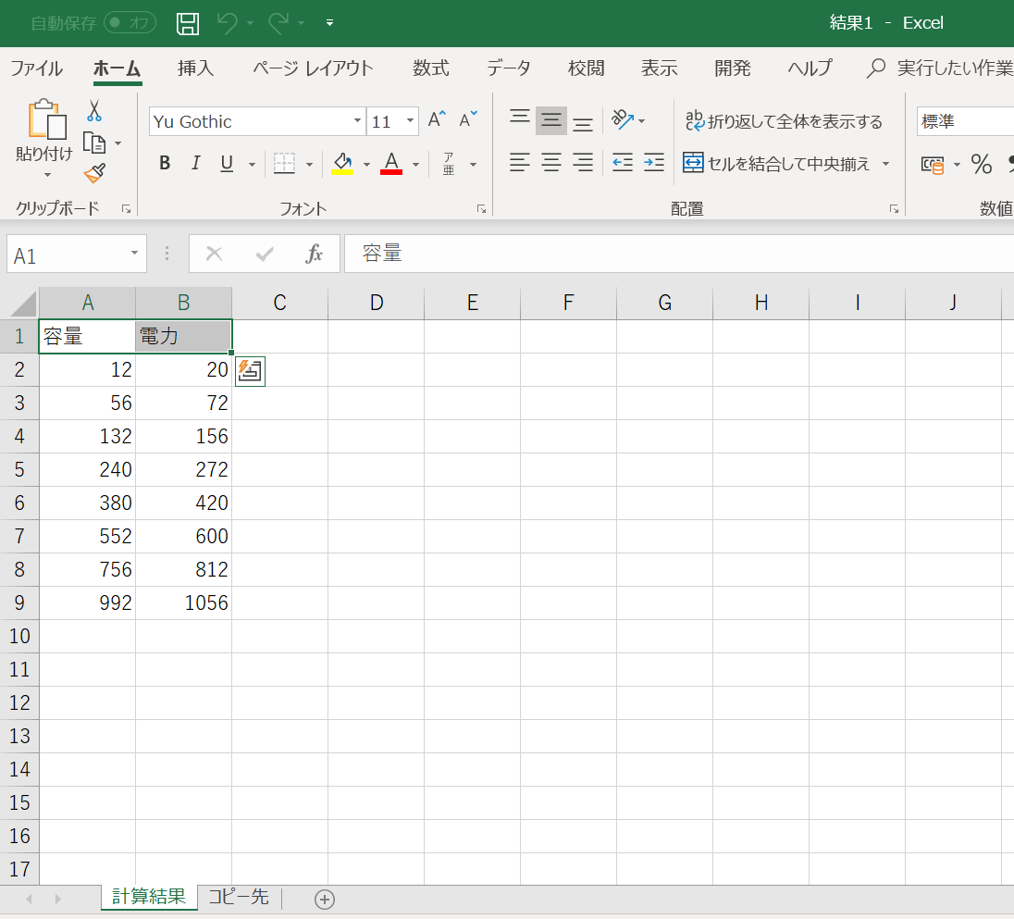Center cell text horizontally
The width and height of the screenshot is (1014, 919).
click(551, 162)
